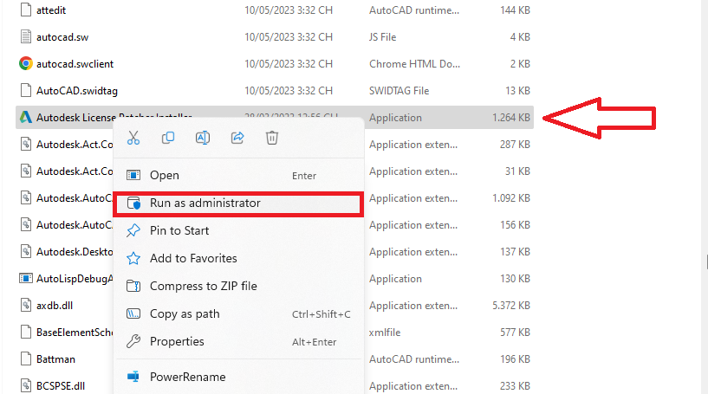Select Copy as path
The width and height of the screenshot is (708, 394).
tap(238, 314)
